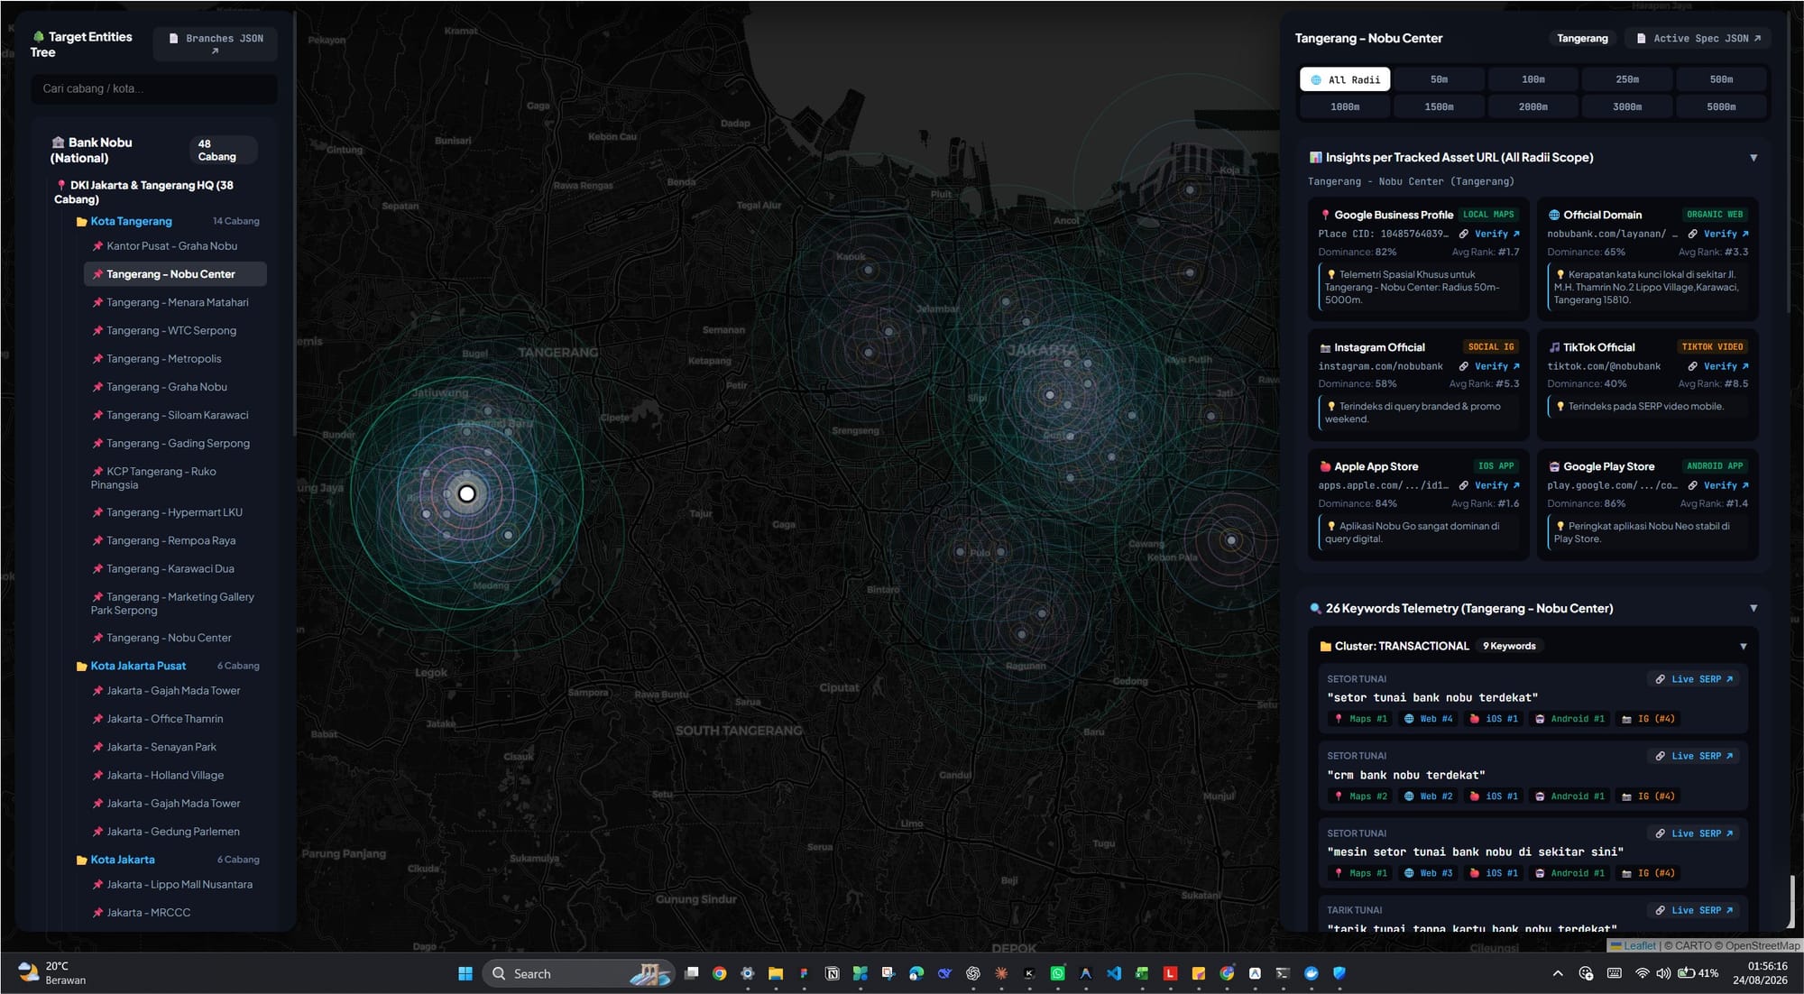Click the pin icon beside Tangerang - WTC Serpong

[x=97, y=331]
